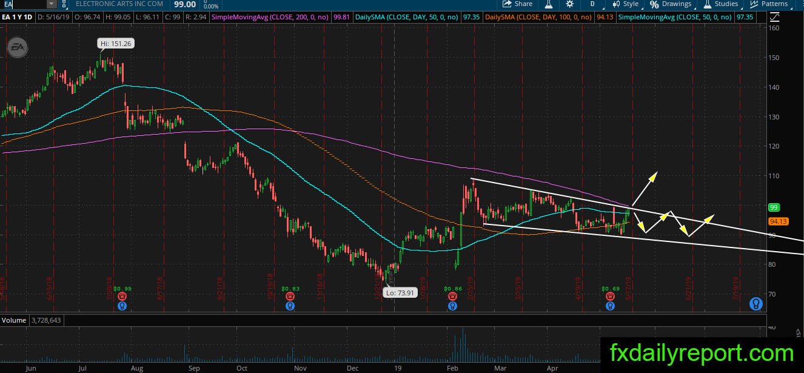This screenshot has height=373, width=804.
Task: Click the EA symbol input field
Action: [x=24, y=4]
